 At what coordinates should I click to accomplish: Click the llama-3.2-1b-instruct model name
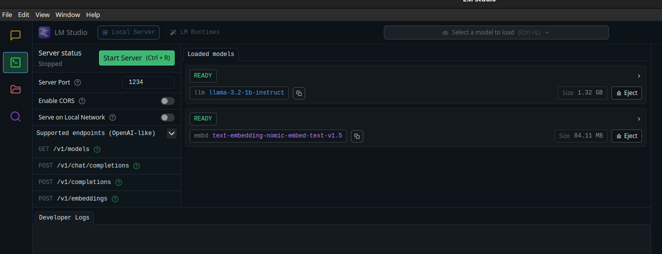coord(247,92)
